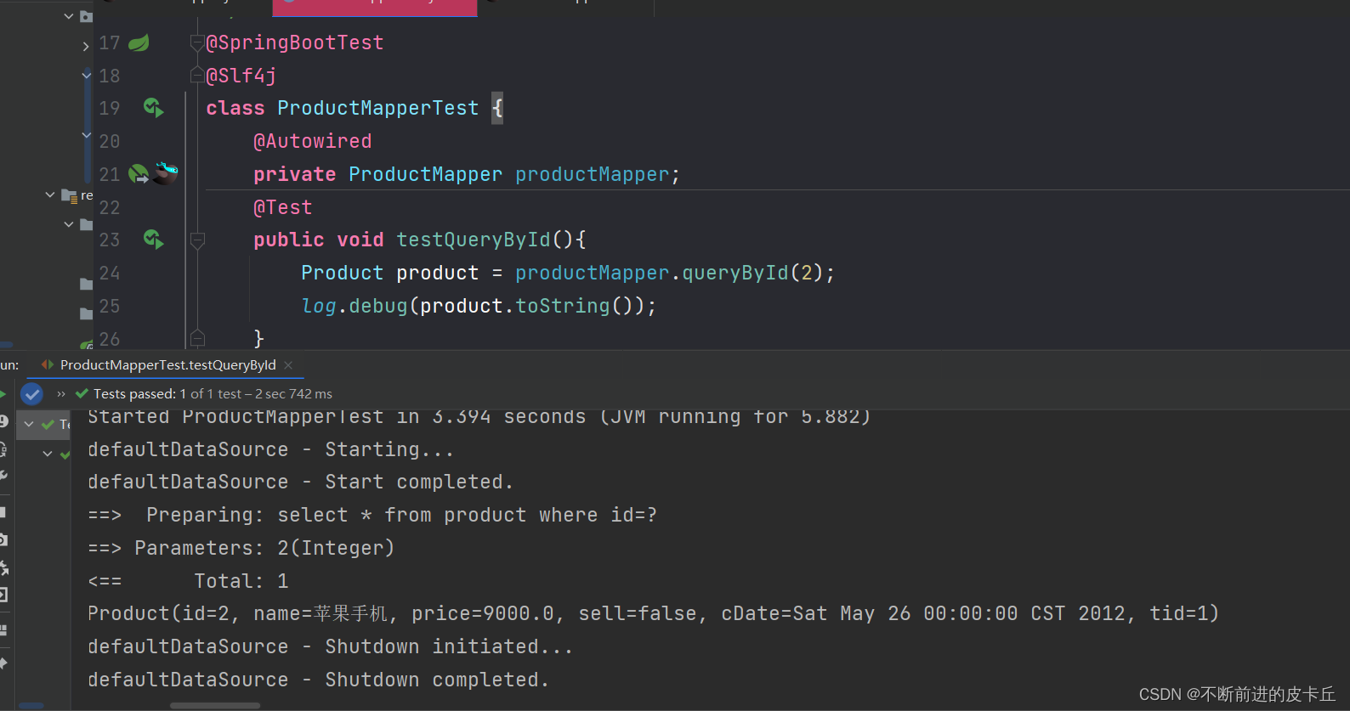This screenshot has width=1350, height=711.
Task: Open the autowired bean navigation icon on line 21
Action: tap(138, 174)
